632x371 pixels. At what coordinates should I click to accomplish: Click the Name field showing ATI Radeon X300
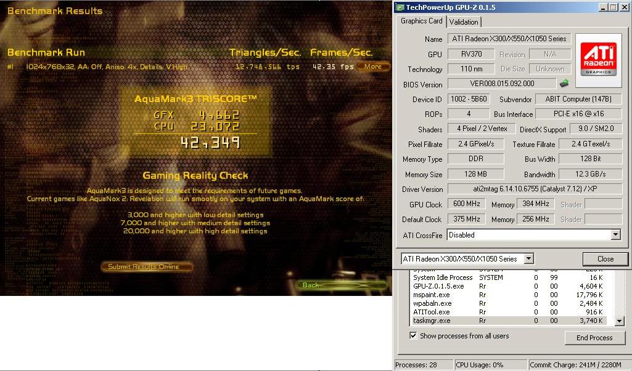509,39
